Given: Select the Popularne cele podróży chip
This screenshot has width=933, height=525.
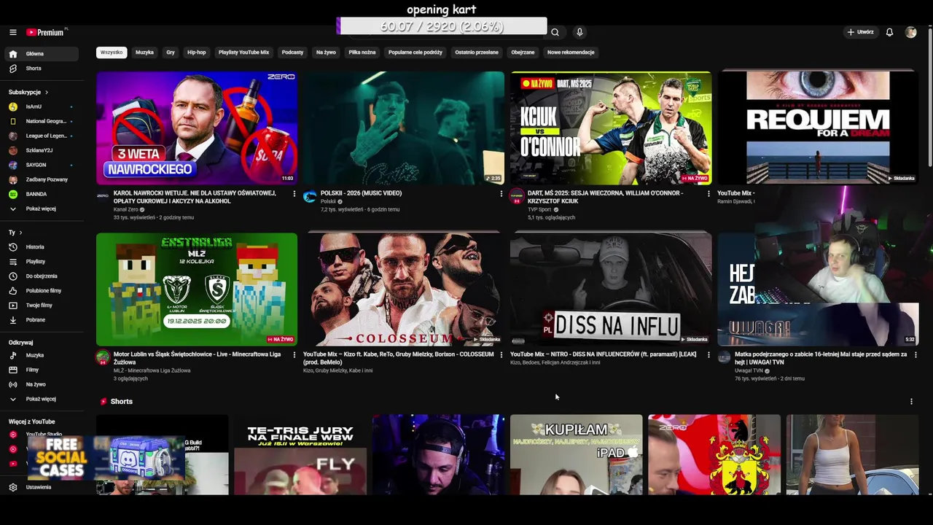Looking at the screenshot, I should (415, 52).
